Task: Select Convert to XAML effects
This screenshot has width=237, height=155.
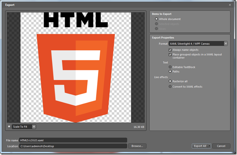Action: coord(170,87)
